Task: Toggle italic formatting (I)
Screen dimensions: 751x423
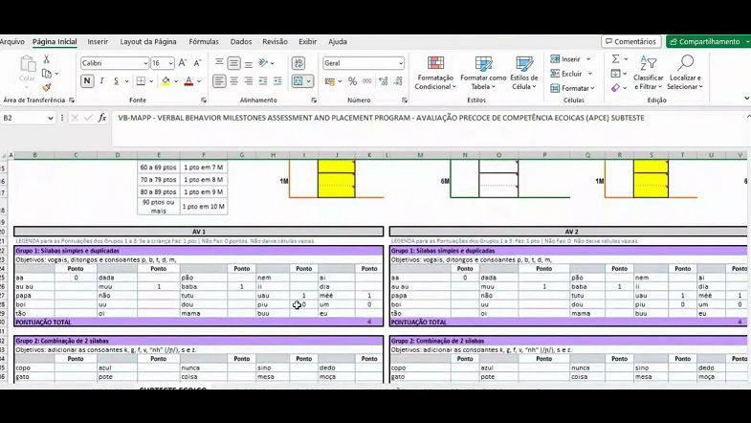Action: (x=102, y=81)
